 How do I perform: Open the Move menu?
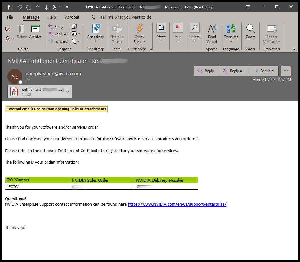161,33
